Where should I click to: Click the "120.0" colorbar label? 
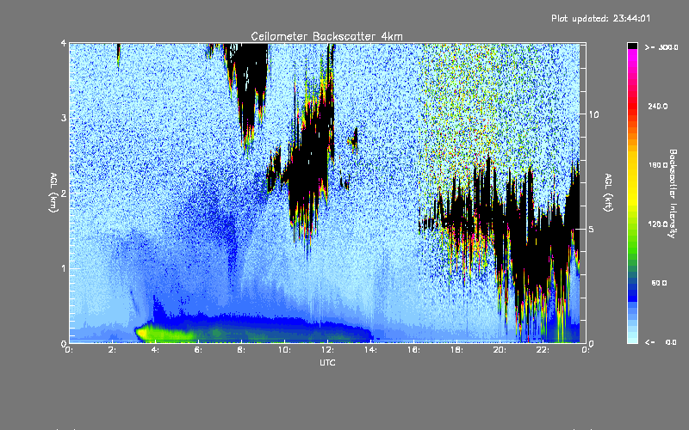658,224
